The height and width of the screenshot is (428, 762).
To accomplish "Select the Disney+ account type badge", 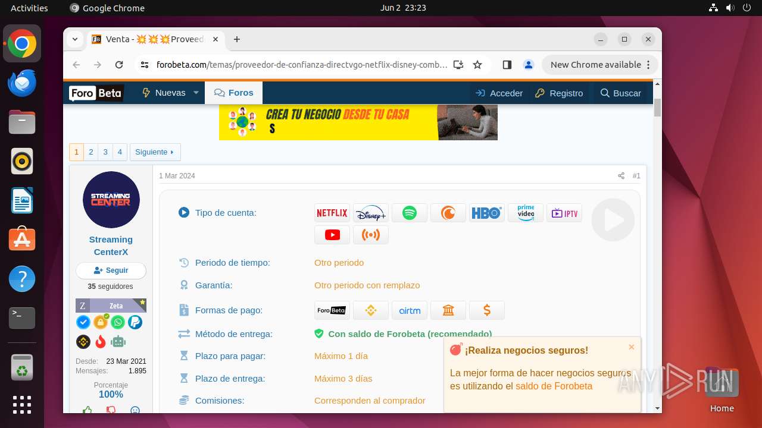I will point(371,213).
